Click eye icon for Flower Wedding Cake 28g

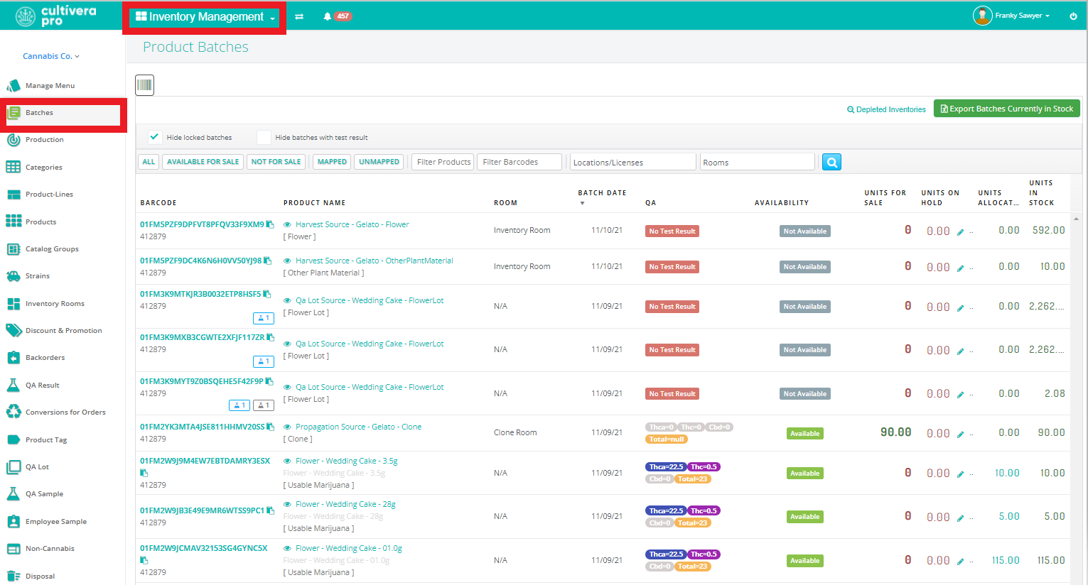pyautogui.click(x=287, y=505)
